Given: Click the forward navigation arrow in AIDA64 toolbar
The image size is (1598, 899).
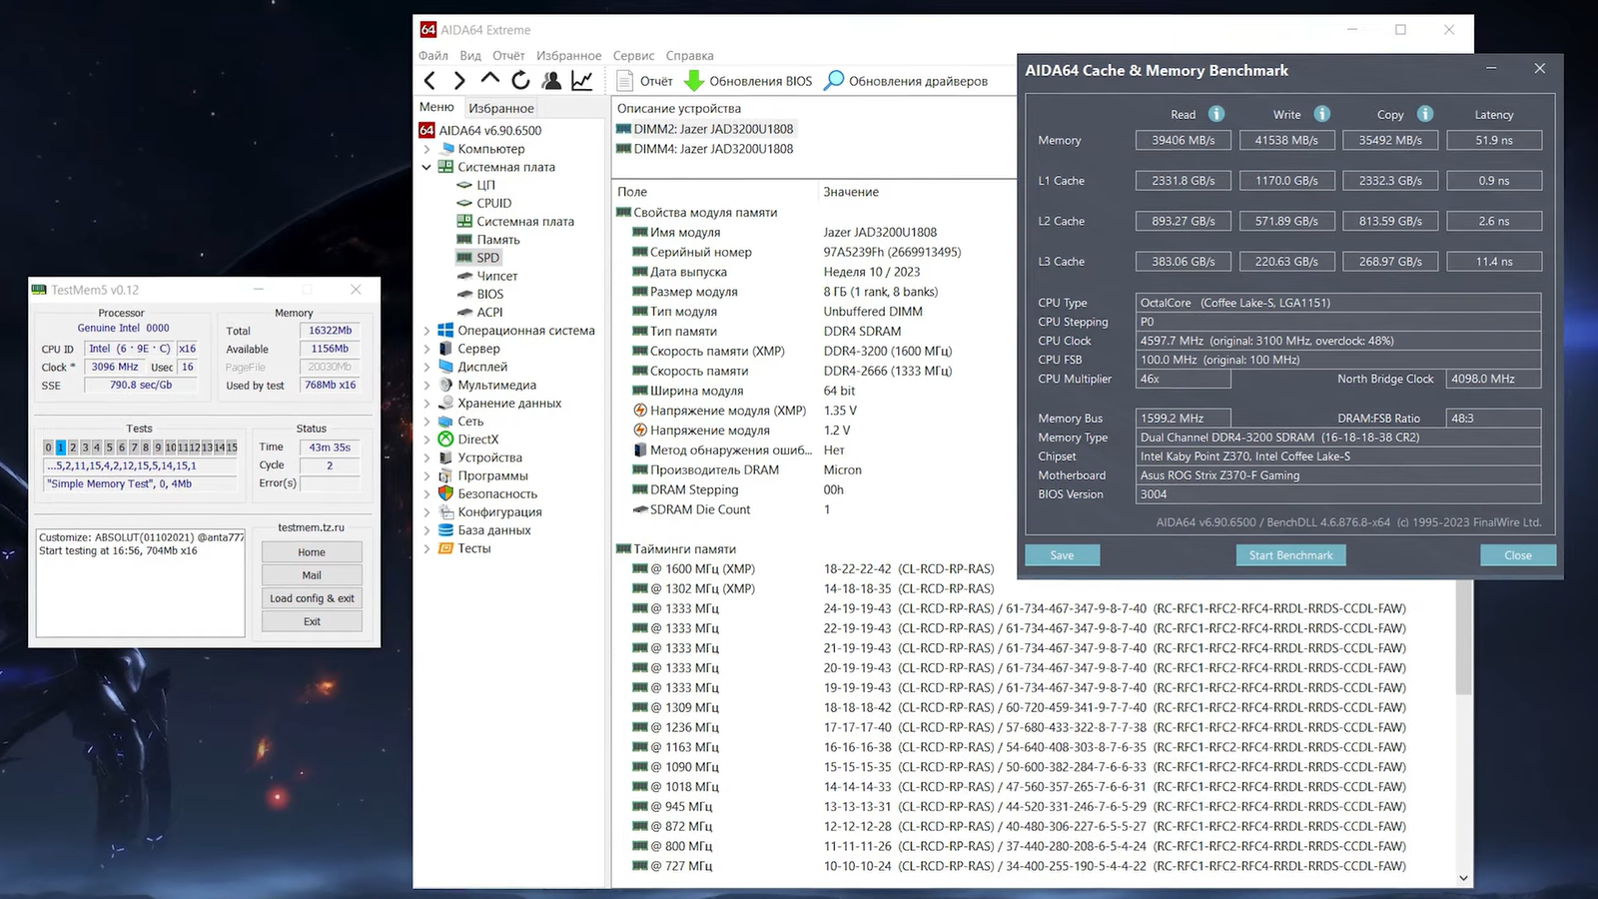Looking at the screenshot, I should pyautogui.click(x=459, y=81).
